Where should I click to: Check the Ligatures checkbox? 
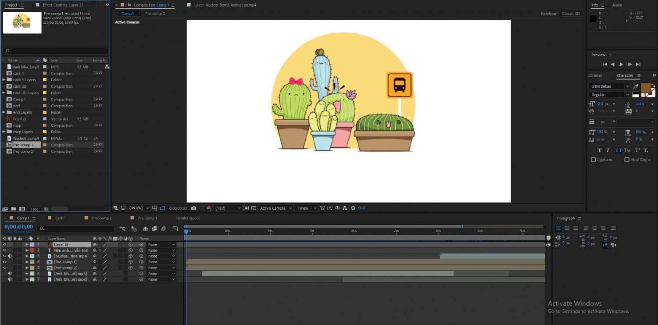pyautogui.click(x=594, y=160)
